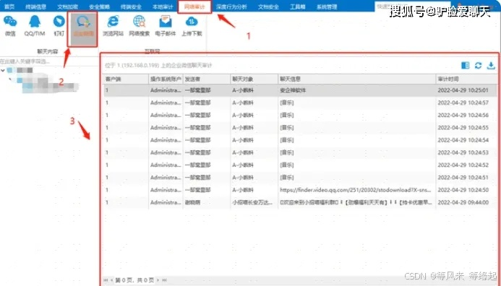501x286 pixels.
Task: Click the quick search field in the title bar
Action: (412, 6)
